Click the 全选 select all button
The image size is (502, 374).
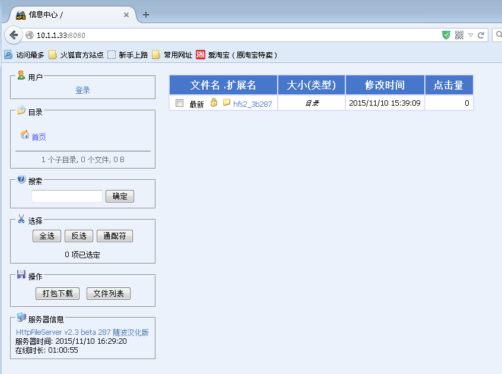[x=47, y=236]
